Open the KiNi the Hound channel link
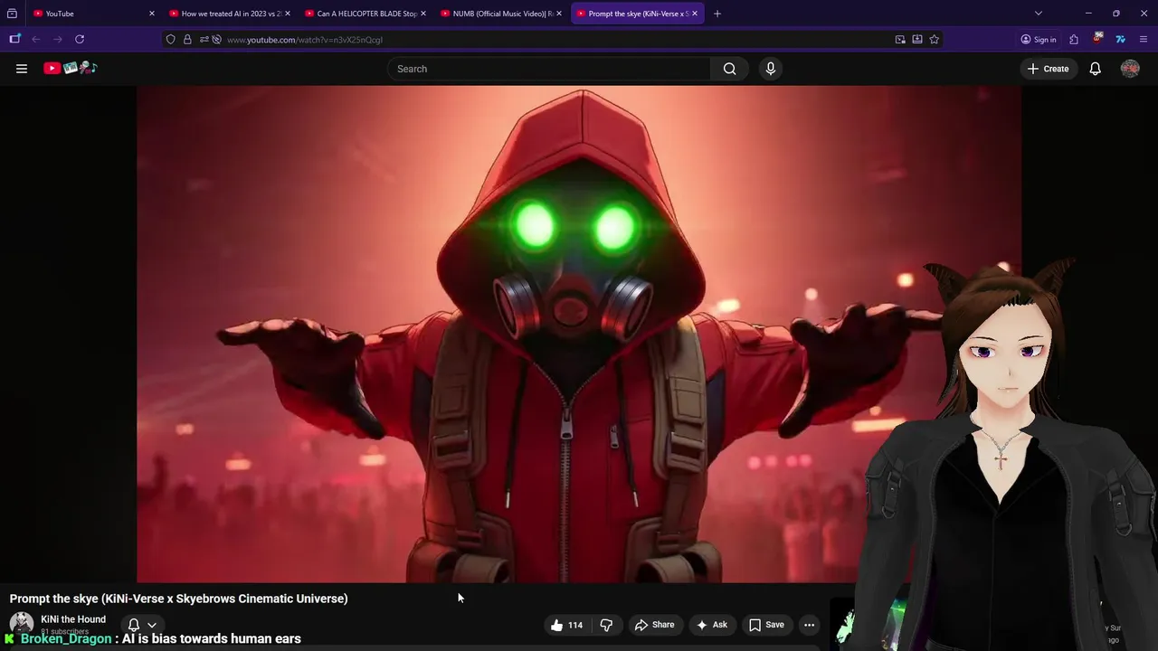Viewport: 1158px width, 651px height. point(73,619)
